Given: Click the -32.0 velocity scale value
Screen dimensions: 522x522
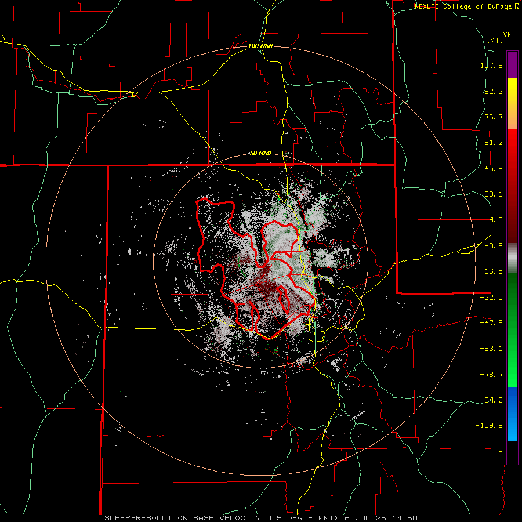Looking at the screenshot, I should 491,298.
